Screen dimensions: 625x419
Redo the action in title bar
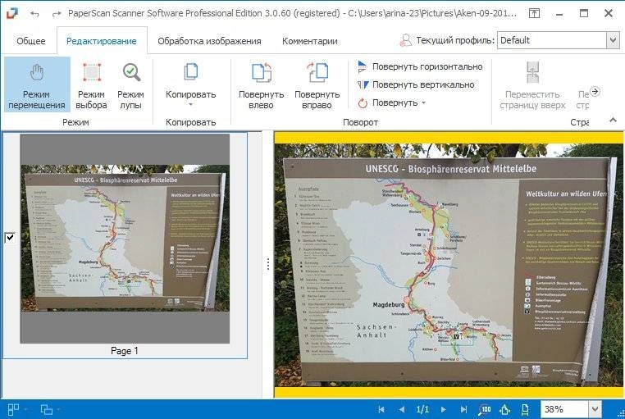(x=57, y=14)
